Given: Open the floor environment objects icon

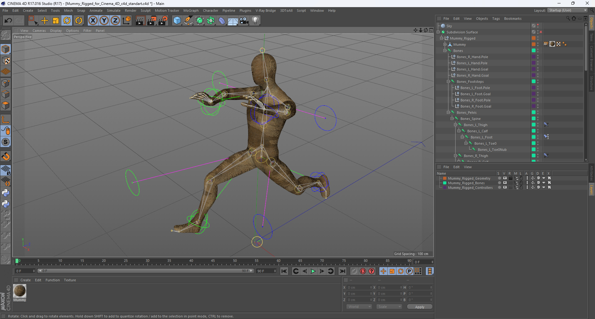Looking at the screenshot, I should pos(233,20).
